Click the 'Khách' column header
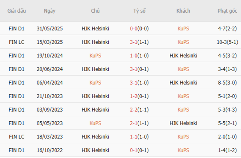Screen dimensions: 241x158 [x=183, y=11]
